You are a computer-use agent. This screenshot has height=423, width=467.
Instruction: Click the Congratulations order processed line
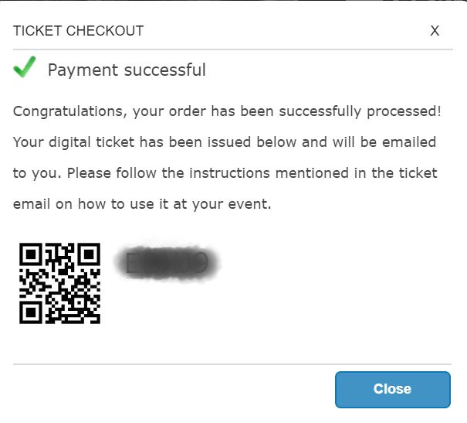(227, 111)
